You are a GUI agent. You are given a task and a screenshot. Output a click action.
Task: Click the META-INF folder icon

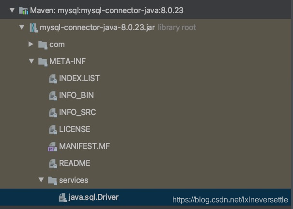[x=43, y=62]
